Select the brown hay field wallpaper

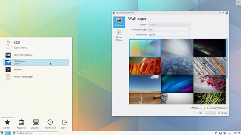(x=145, y=99)
